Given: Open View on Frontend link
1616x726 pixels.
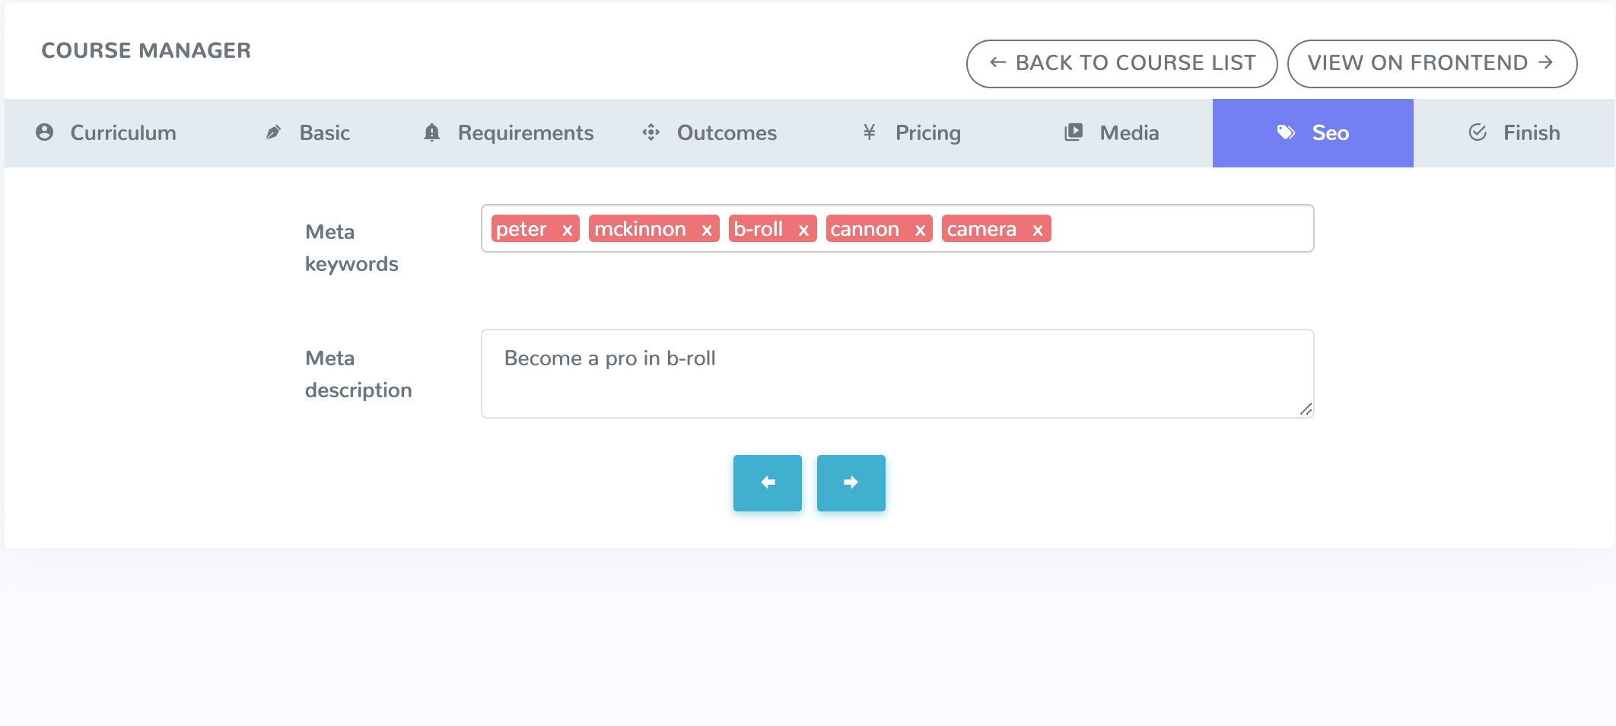Looking at the screenshot, I should coord(1431,63).
